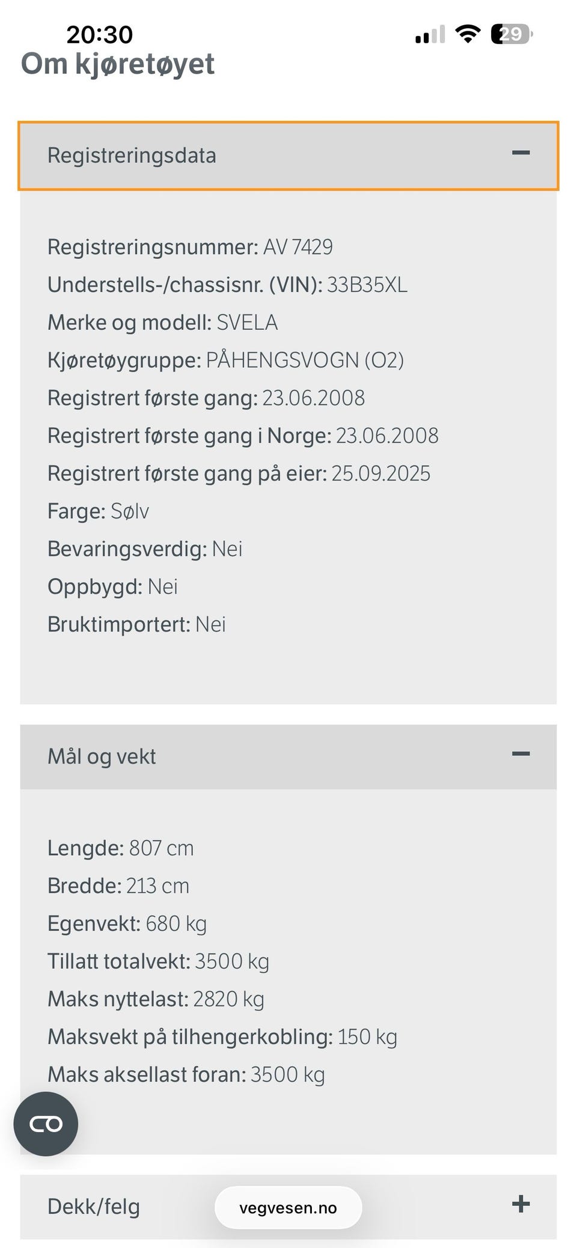
Task: Tap the Om kjøretøyet heading
Action: tap(118, 64)
